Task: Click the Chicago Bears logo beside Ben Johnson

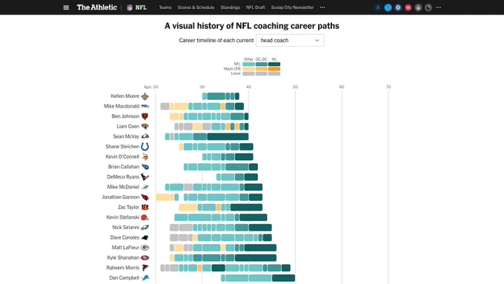Action: [145, 116]
